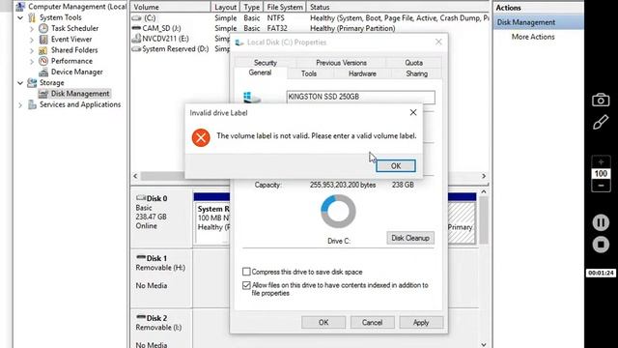This screenshot has height=348, width=618.
Task: Pause the screen recording
Action: pos(601,222)
